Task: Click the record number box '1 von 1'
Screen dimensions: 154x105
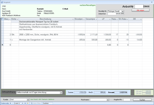Action: [x=18, y=103]
